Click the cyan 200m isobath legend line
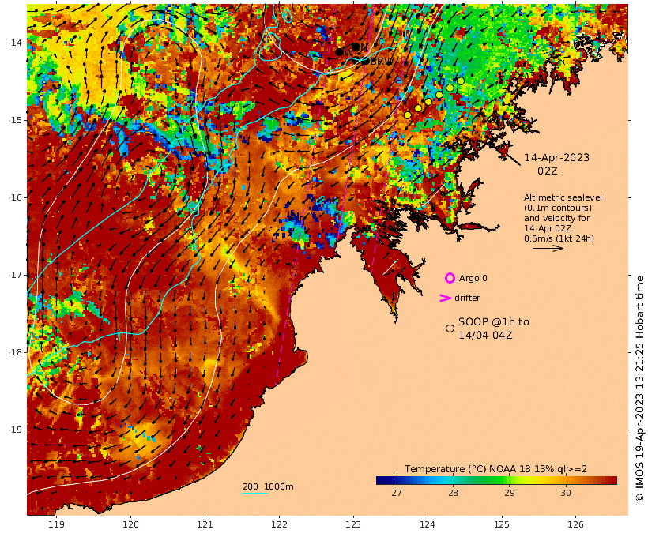 255,493
